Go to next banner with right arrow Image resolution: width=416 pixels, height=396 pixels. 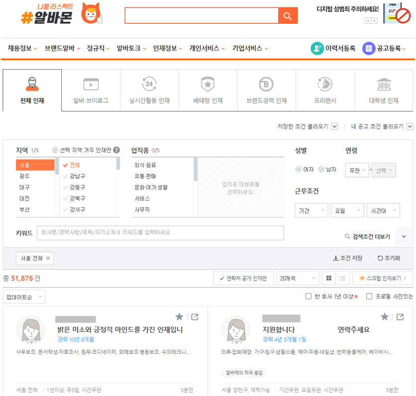click(x=374, y=21)
